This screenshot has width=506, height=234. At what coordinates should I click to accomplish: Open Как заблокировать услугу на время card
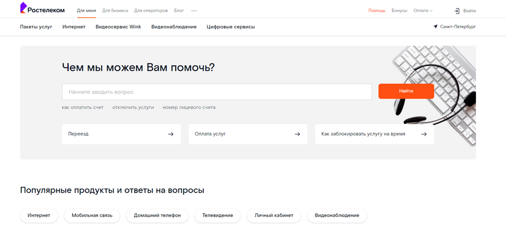coord(375,134)
